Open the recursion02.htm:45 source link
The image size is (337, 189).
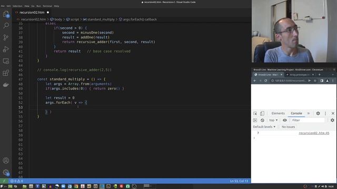(x=314, y=133)
